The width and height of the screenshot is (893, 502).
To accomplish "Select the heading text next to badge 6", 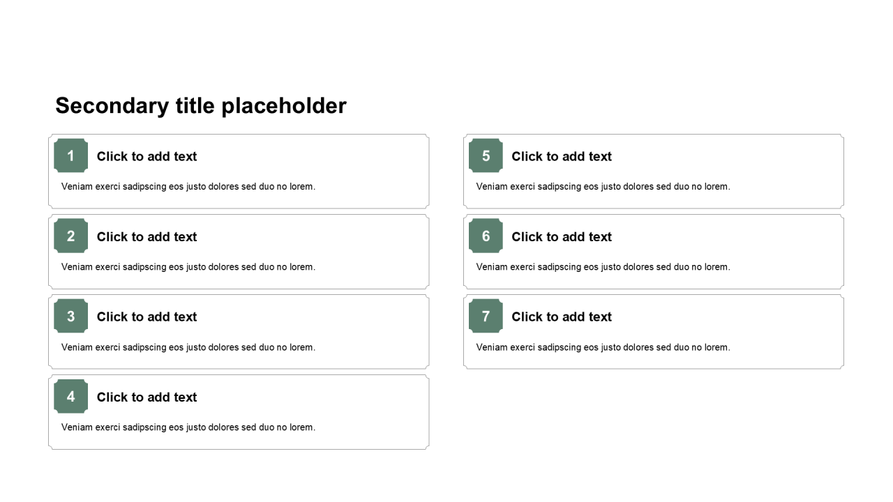I will click(562, 236).
